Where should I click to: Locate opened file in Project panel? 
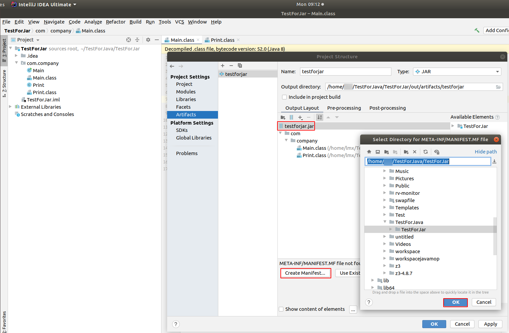[129, 40]
